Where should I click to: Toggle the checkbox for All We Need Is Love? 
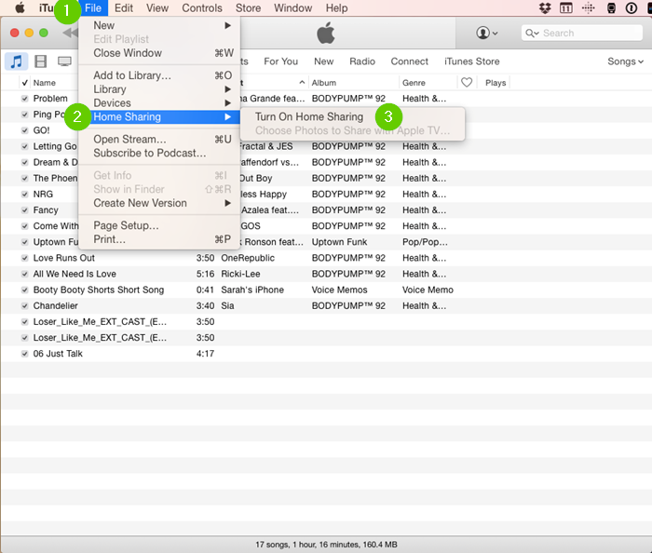[24, 274]
